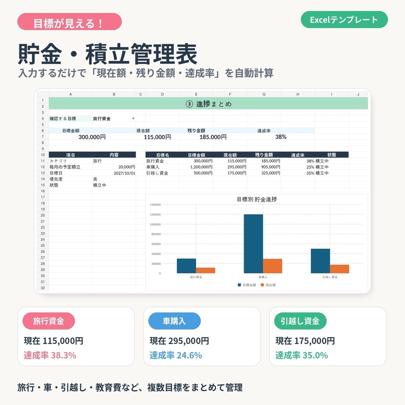The height and width of the screenshot is (405, 405).
Task: Click the 毎月の予定積立 cell
Action: 70,167
